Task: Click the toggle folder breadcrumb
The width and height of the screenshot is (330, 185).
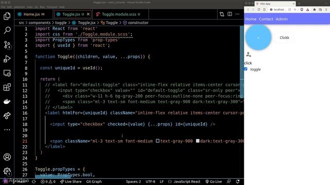Action: coord(61,23)
